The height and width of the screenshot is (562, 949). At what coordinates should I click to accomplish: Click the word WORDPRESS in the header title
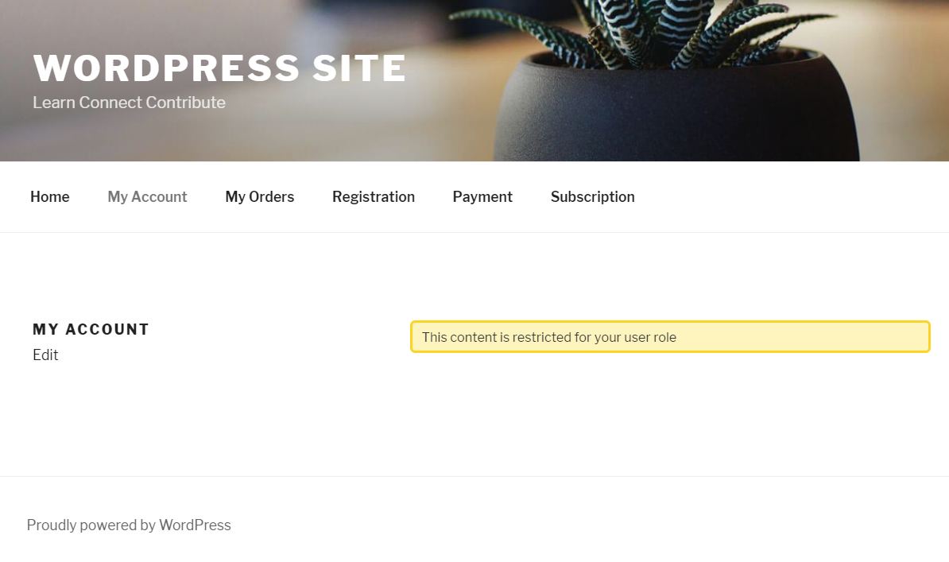point(166,68)
